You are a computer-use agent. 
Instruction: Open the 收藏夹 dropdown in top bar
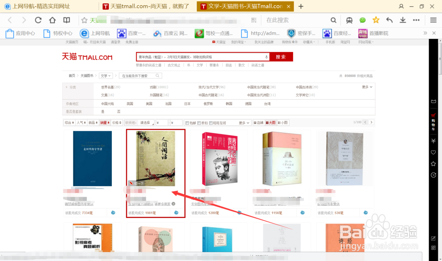pyautogui.click(x=309, y=42)
